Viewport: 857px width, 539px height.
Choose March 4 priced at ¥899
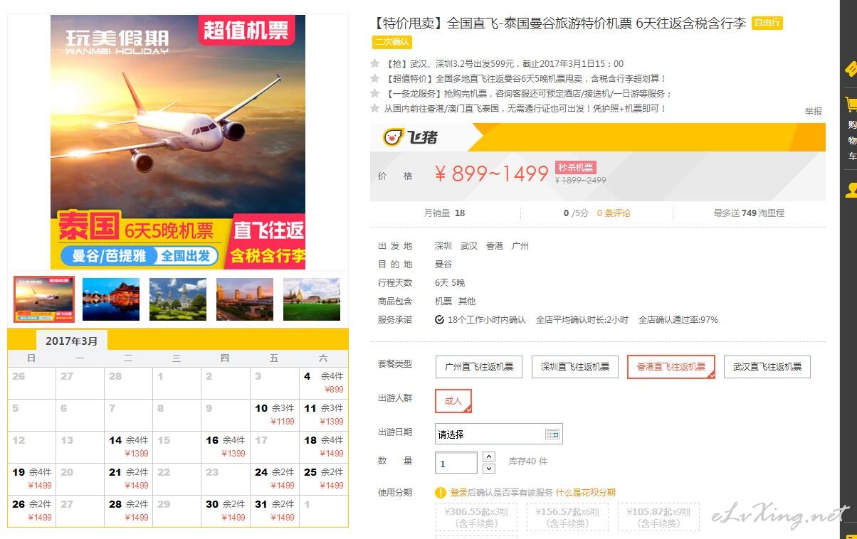323,383
